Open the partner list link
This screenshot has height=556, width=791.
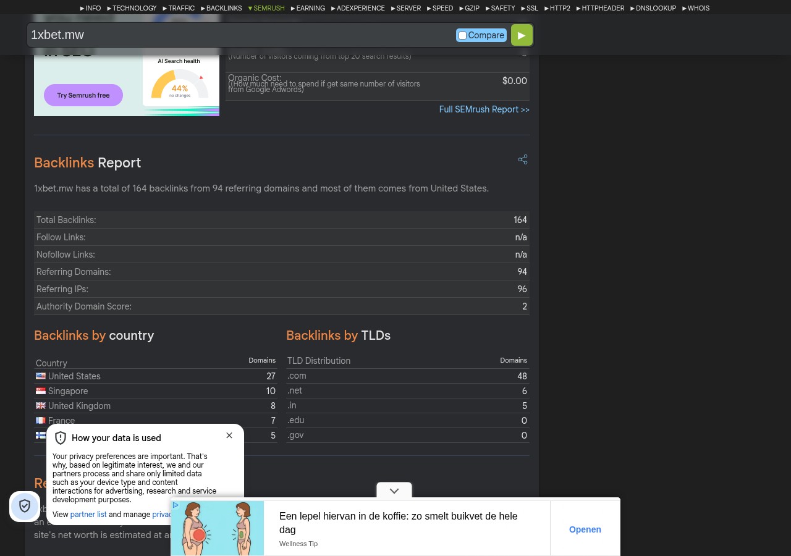tap(88, 515)
